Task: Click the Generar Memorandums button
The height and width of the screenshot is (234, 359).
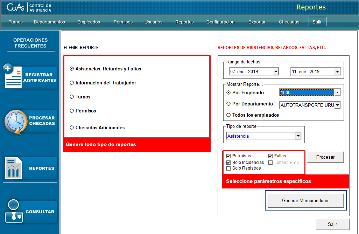Action: (306, 201)
